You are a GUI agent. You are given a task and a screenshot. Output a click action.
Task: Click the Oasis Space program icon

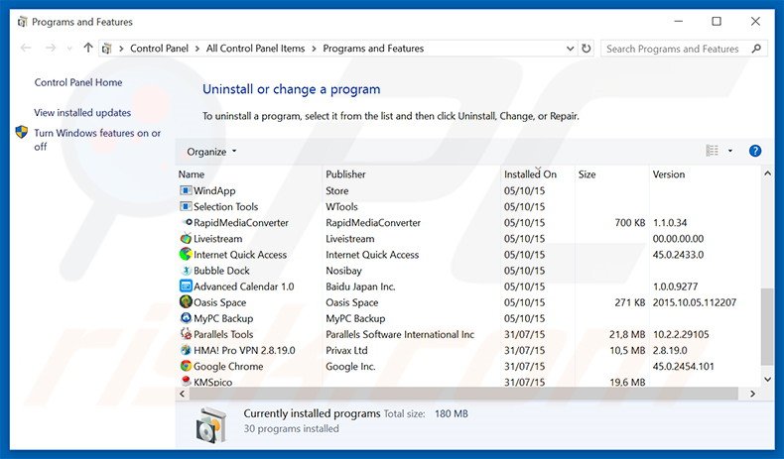(x=186, y=302)
